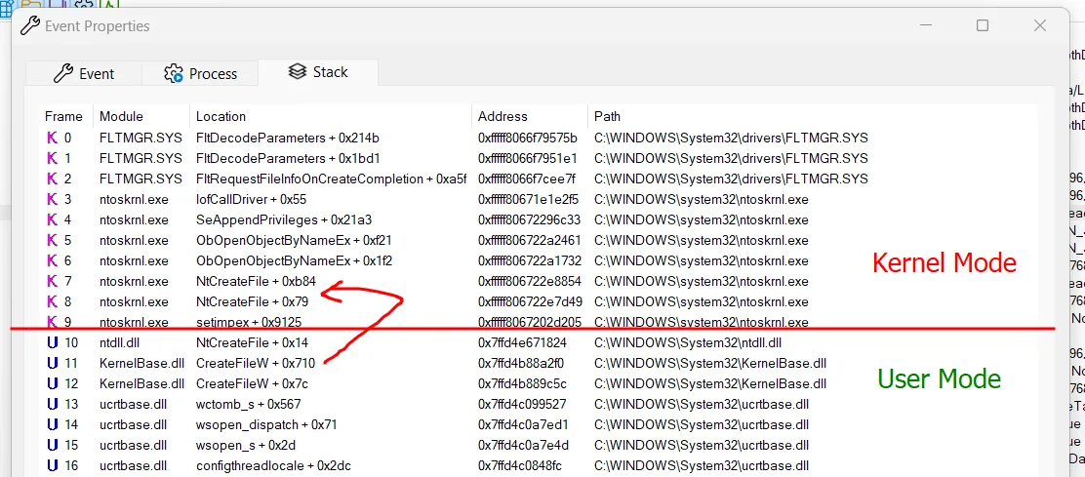Select the Stack tab
This screenshot has height=477, width=1085.
(318, 72)
